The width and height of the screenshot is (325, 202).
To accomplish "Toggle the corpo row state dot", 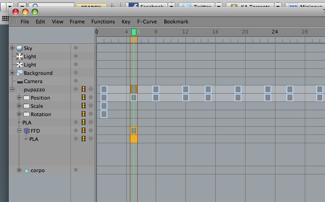I will click(76, 170).
